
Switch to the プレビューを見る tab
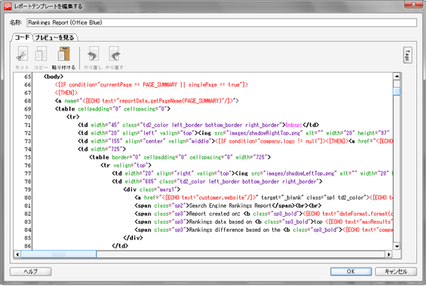[x=55, y=38]
